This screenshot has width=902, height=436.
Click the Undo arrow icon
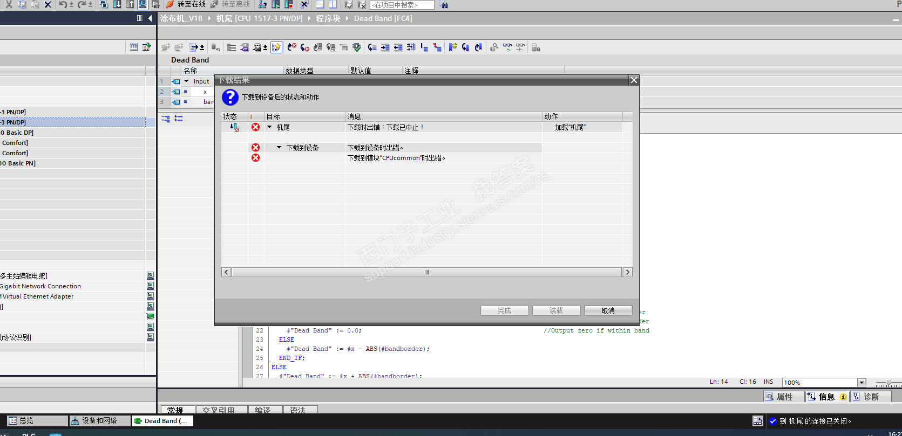63,4
